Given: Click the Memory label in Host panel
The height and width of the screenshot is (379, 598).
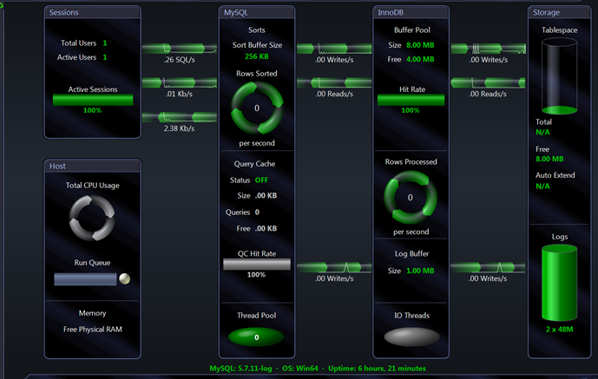Looking at the screenshot, I should coord(92,313).
